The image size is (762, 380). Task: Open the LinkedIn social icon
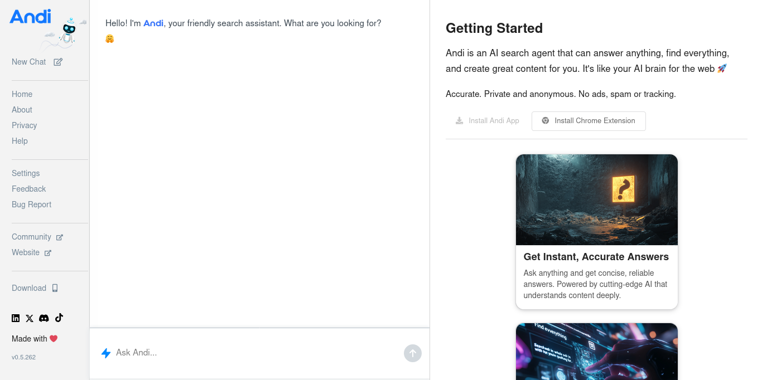[x=16, y=318]
